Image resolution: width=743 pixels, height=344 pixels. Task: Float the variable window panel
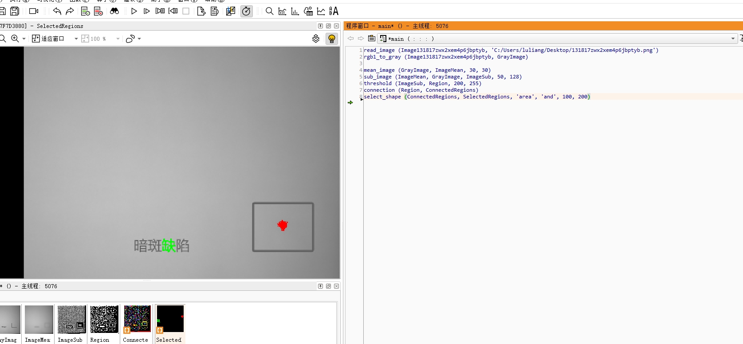tap(328, 286)
